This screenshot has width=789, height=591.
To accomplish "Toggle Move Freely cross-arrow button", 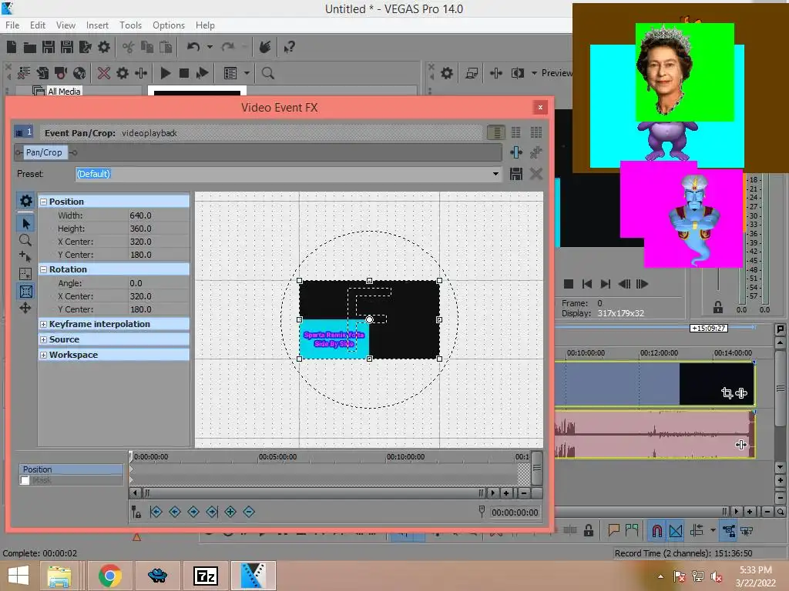I will (25, 308).
